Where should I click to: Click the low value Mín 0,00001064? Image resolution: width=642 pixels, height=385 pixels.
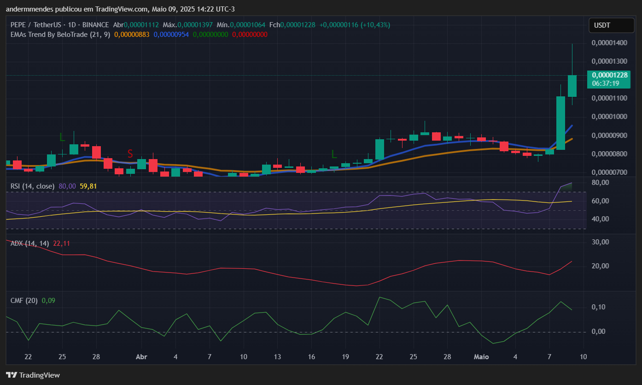(x=240, y=25)
